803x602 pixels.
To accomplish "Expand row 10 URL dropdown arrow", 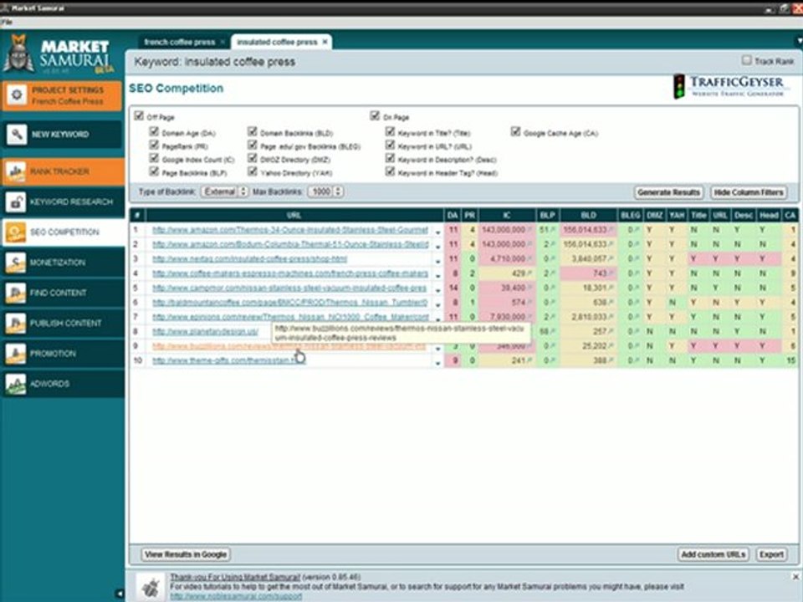I will point(437,363).
